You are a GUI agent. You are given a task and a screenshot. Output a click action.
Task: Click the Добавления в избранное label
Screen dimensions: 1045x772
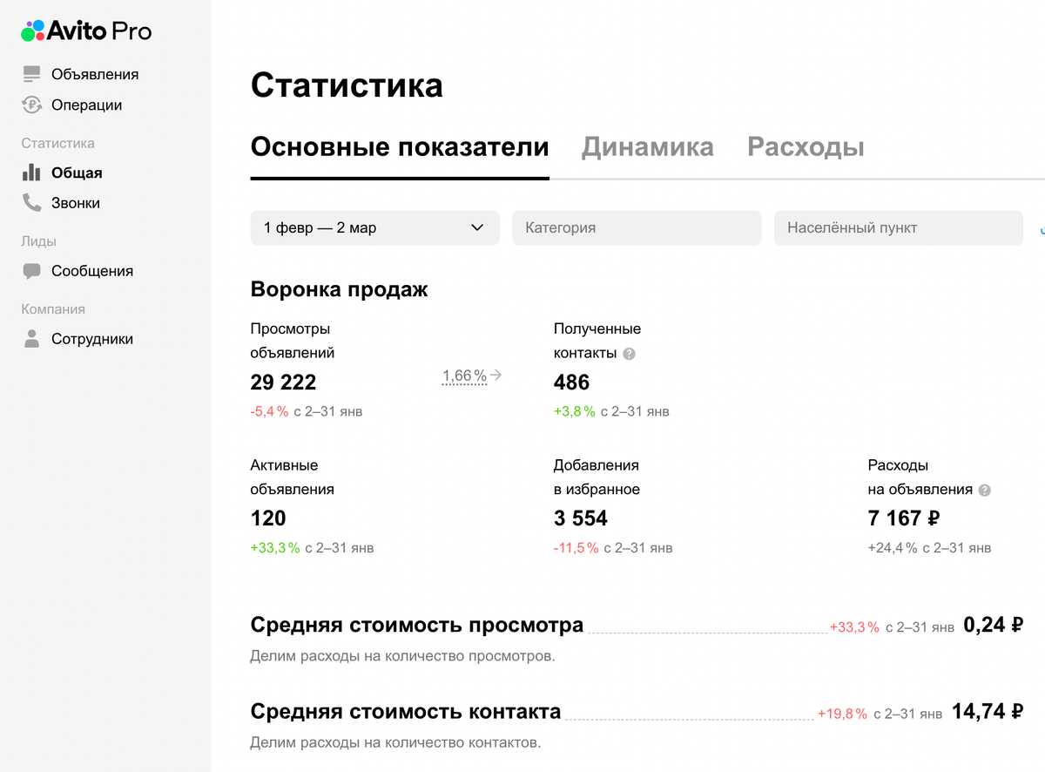[597, 477]
